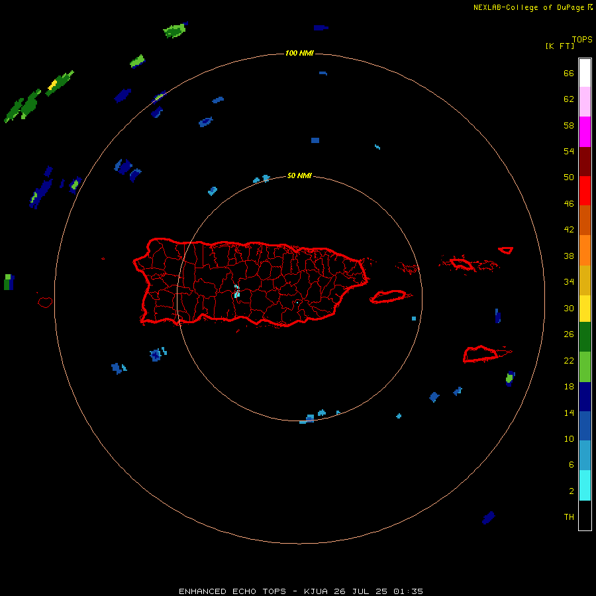The height and width of the screenshot is (596, 596).
Task: Click the 50 NMI range ring label
Action: 299,175
